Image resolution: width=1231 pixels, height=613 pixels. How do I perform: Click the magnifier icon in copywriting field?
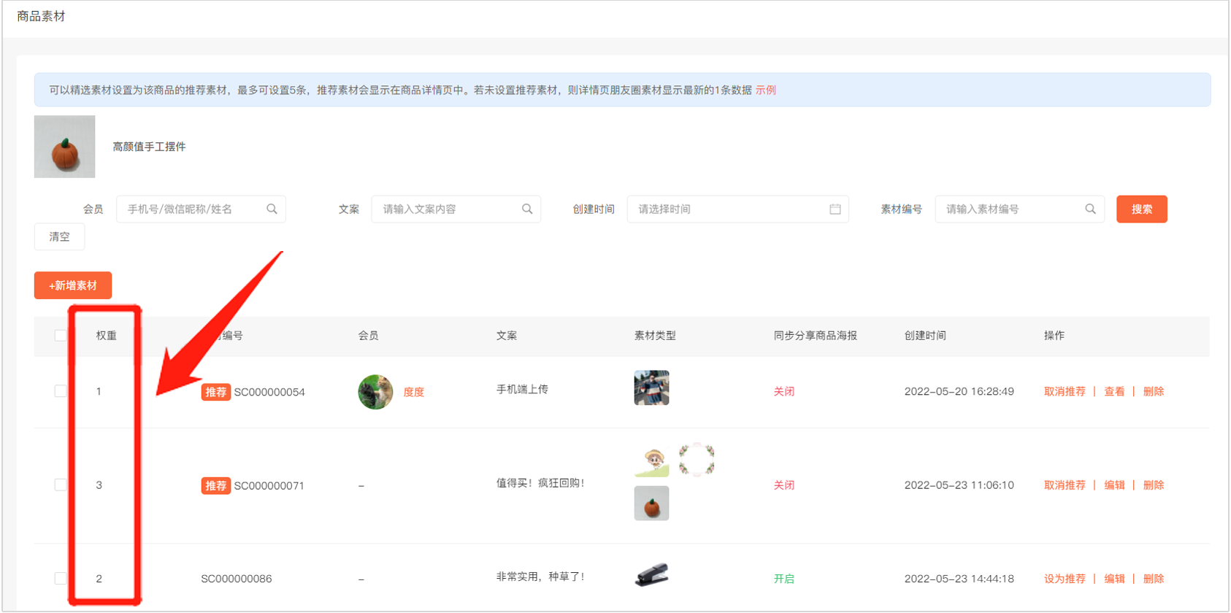coord(527,209)
